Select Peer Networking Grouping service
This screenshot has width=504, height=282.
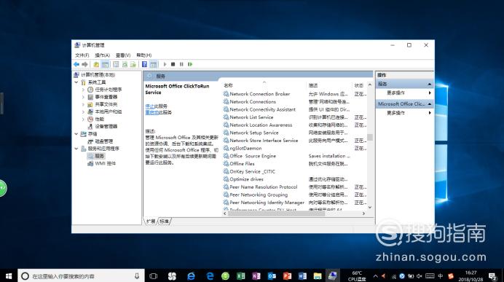pos(259,195)
